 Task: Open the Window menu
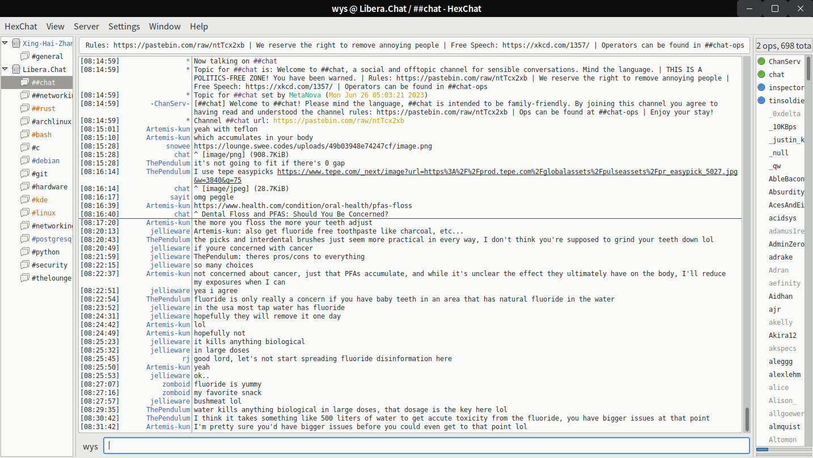(x=164, y=27)
